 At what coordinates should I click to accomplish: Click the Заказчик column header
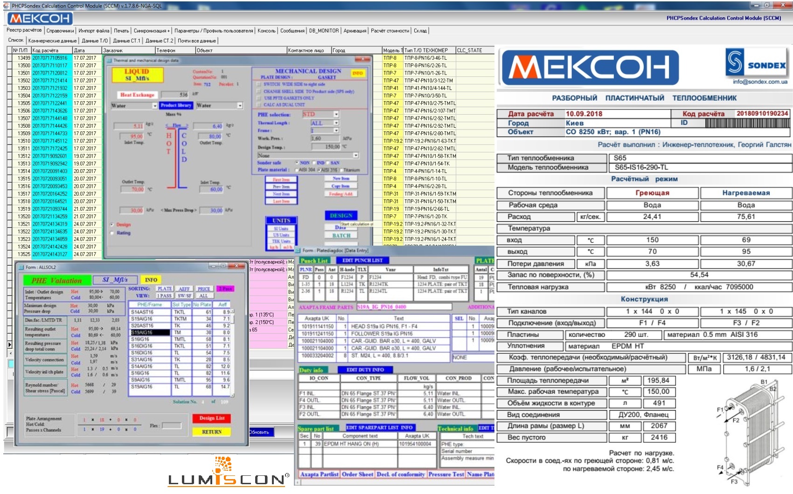[x=128, y=50]
